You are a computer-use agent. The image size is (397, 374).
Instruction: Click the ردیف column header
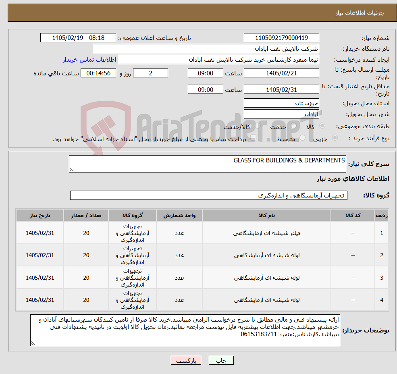pos(382,215)
